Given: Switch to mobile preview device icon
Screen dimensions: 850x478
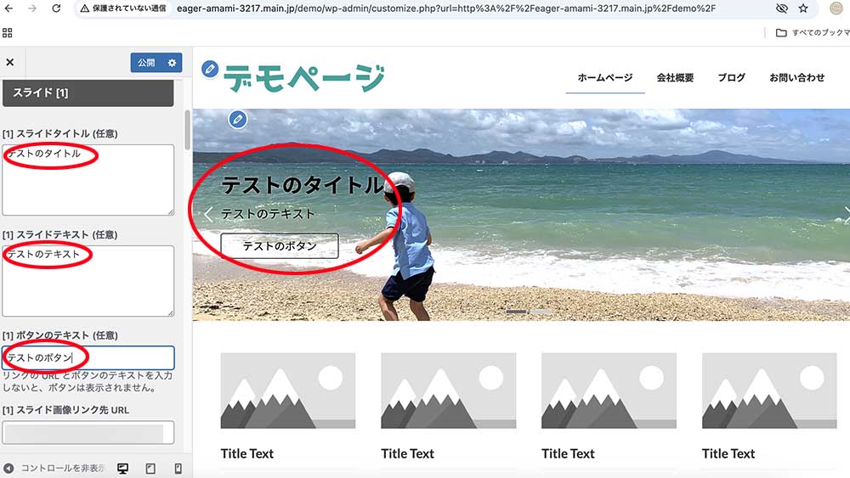Looking at the screenshot, I should click(x=178, y=469).
